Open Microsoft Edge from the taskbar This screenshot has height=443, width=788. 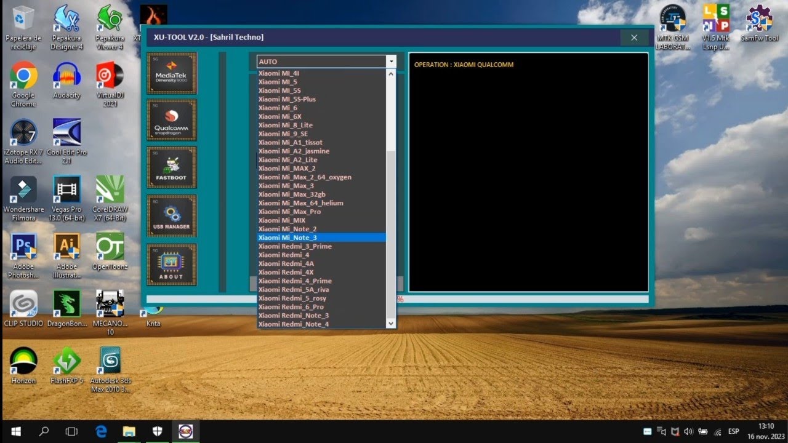(x=101, y=431)
